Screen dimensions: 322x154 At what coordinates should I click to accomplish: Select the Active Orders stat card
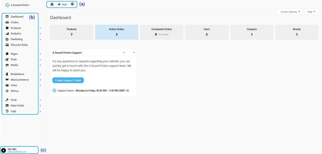pos(116,32)
